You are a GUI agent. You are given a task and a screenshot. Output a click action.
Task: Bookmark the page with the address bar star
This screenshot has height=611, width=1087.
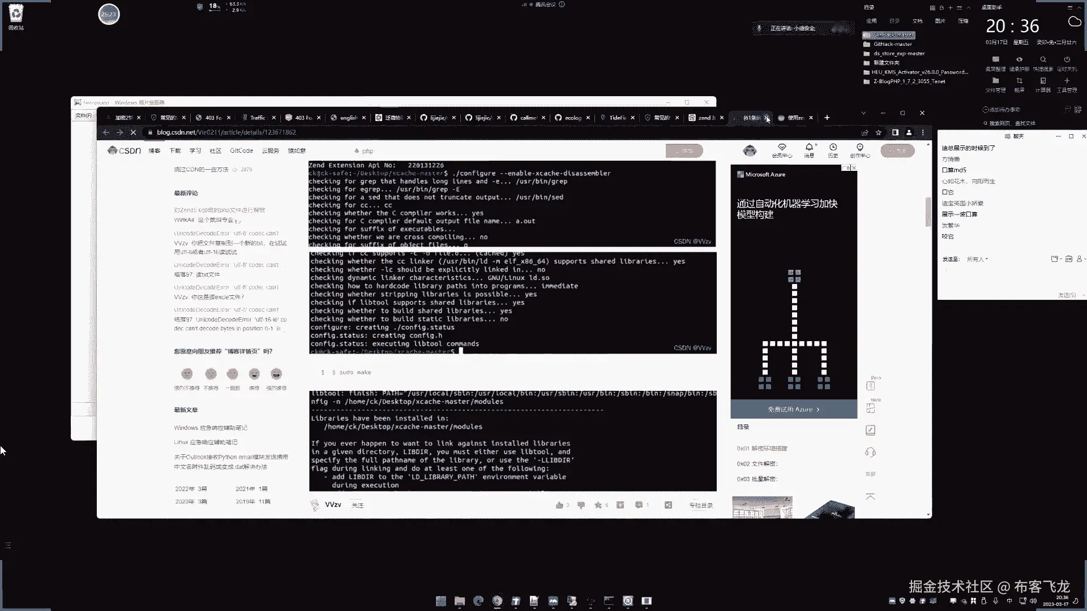tap(879, 132)
